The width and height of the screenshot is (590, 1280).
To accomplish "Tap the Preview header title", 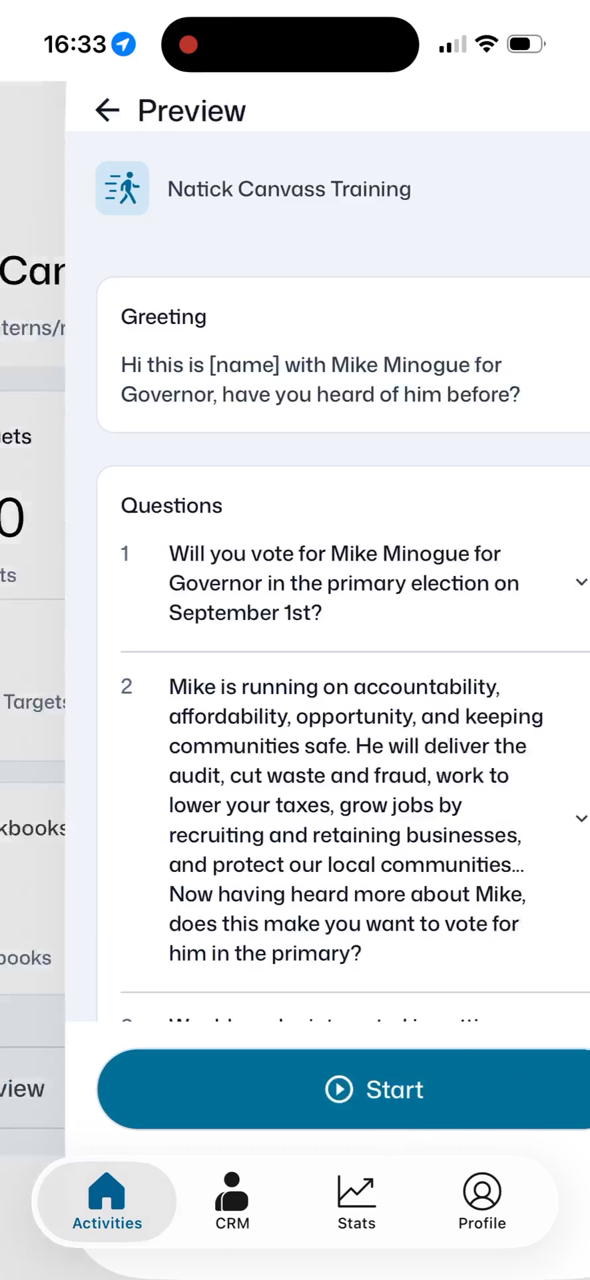I will (192, 111).
